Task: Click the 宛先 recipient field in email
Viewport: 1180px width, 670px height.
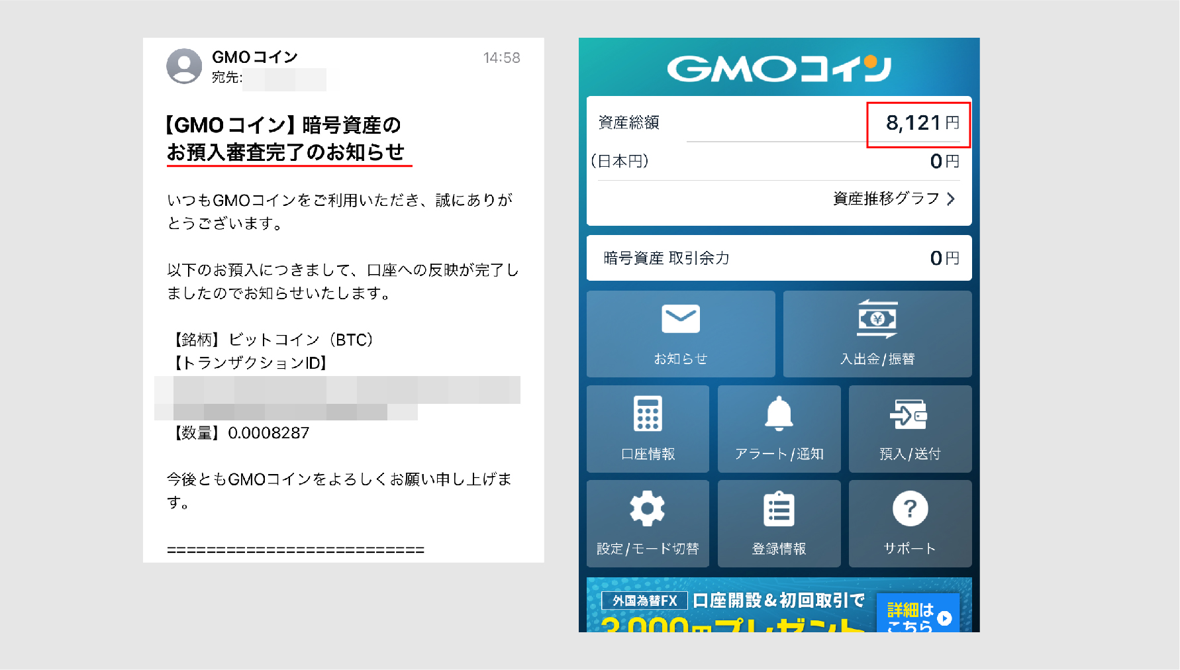Action: pyautogui.click(x=269, y=78)
